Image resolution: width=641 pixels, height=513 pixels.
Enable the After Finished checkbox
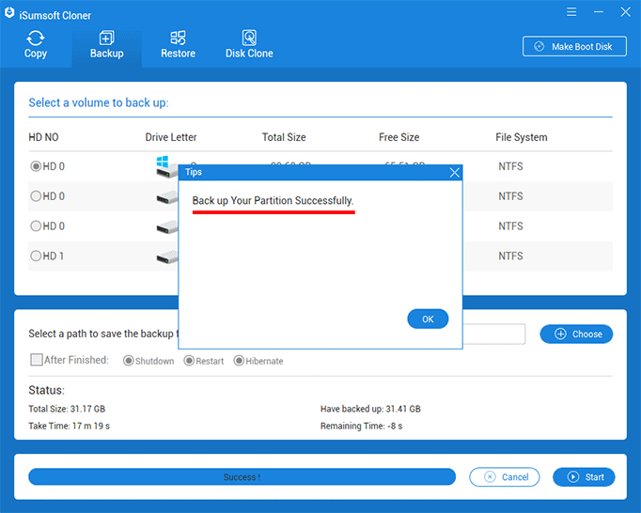pyautogui.click(x=37, y=360)
